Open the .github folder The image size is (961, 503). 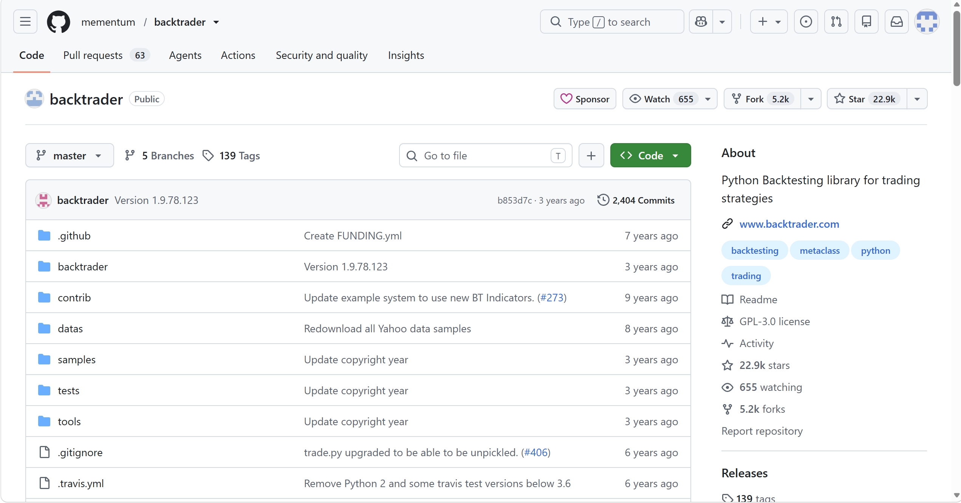[x=74, y=236]
